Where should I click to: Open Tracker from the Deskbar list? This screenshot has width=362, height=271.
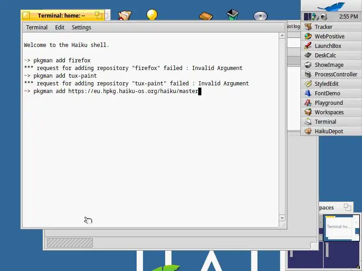331,27
